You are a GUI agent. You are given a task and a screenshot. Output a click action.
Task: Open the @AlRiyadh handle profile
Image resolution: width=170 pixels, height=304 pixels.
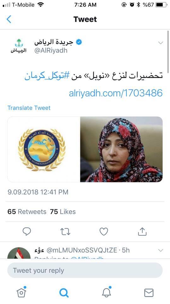[x=51, y=51]
